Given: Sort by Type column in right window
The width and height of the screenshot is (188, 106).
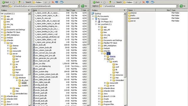Looking at the screenshot, I should pos(179,10).
